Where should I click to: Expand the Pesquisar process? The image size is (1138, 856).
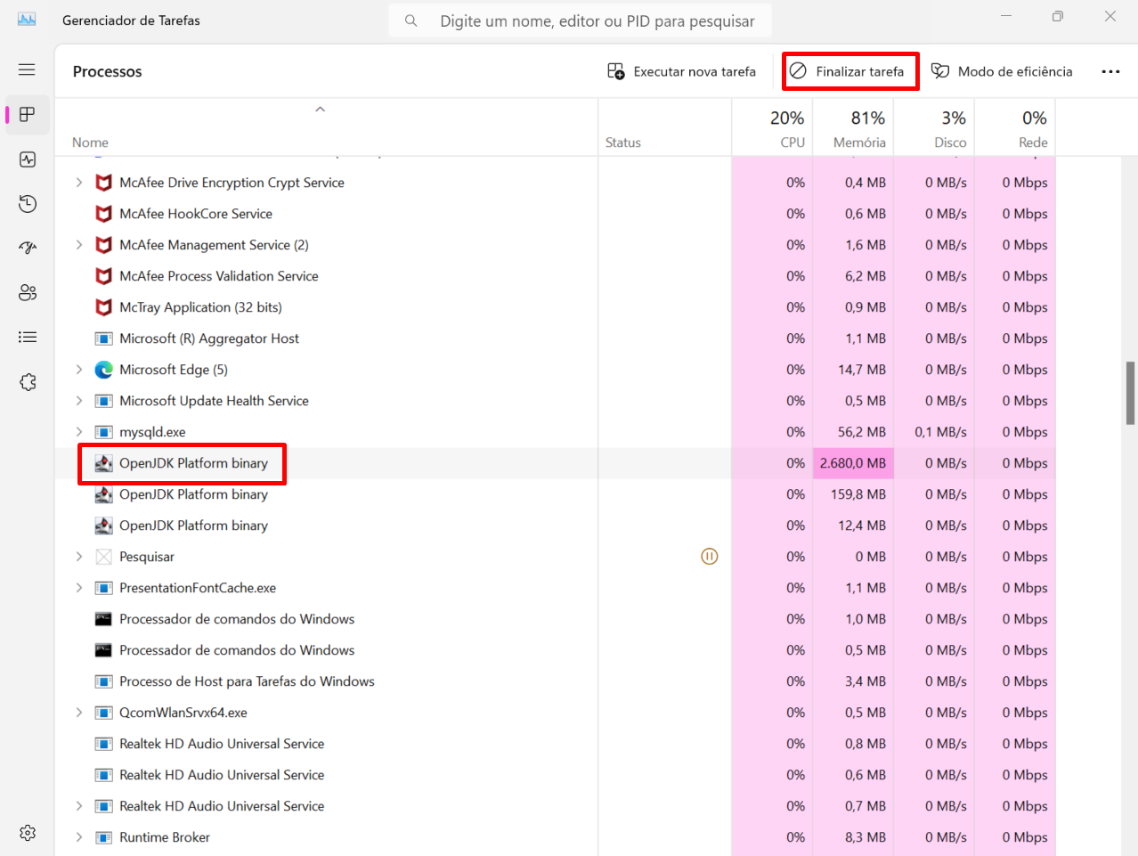pos(79,557)
